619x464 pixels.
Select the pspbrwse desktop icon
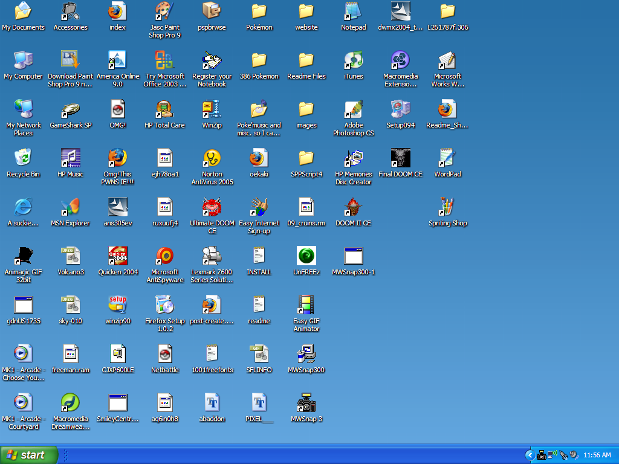(x=212, y=11)
